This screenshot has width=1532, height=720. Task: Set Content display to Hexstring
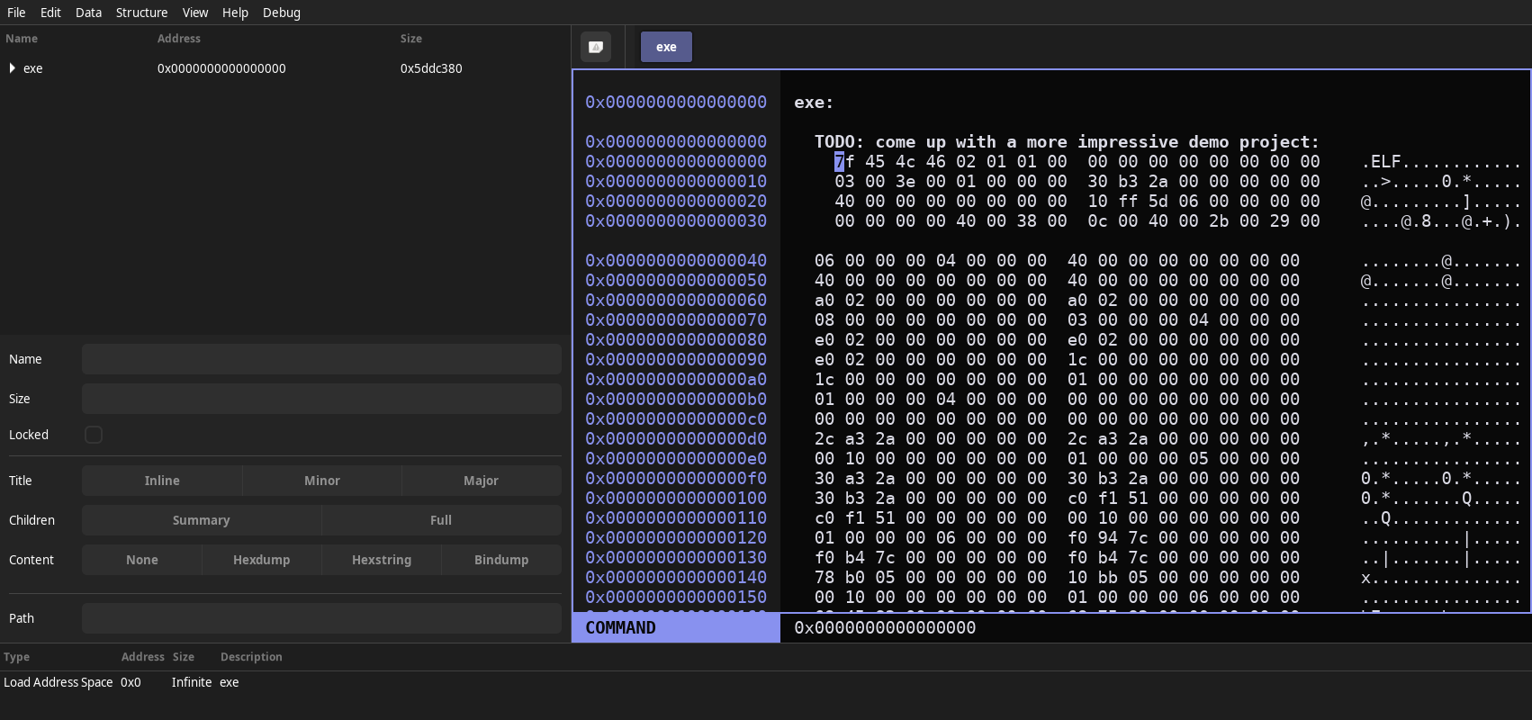(382, 560)
